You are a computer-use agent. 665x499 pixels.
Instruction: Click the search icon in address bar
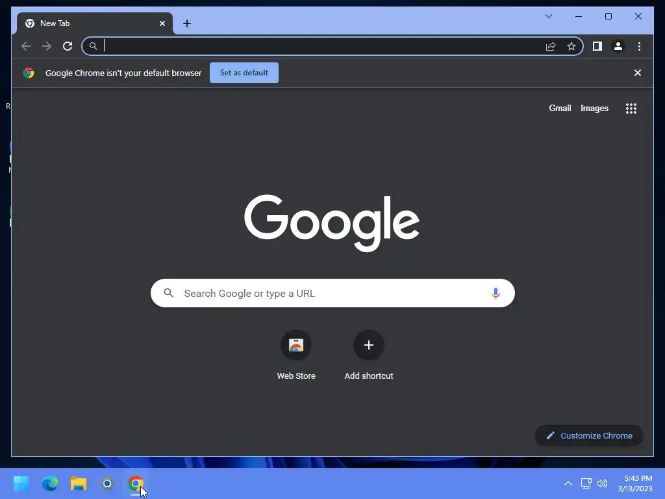click(94, 46)
